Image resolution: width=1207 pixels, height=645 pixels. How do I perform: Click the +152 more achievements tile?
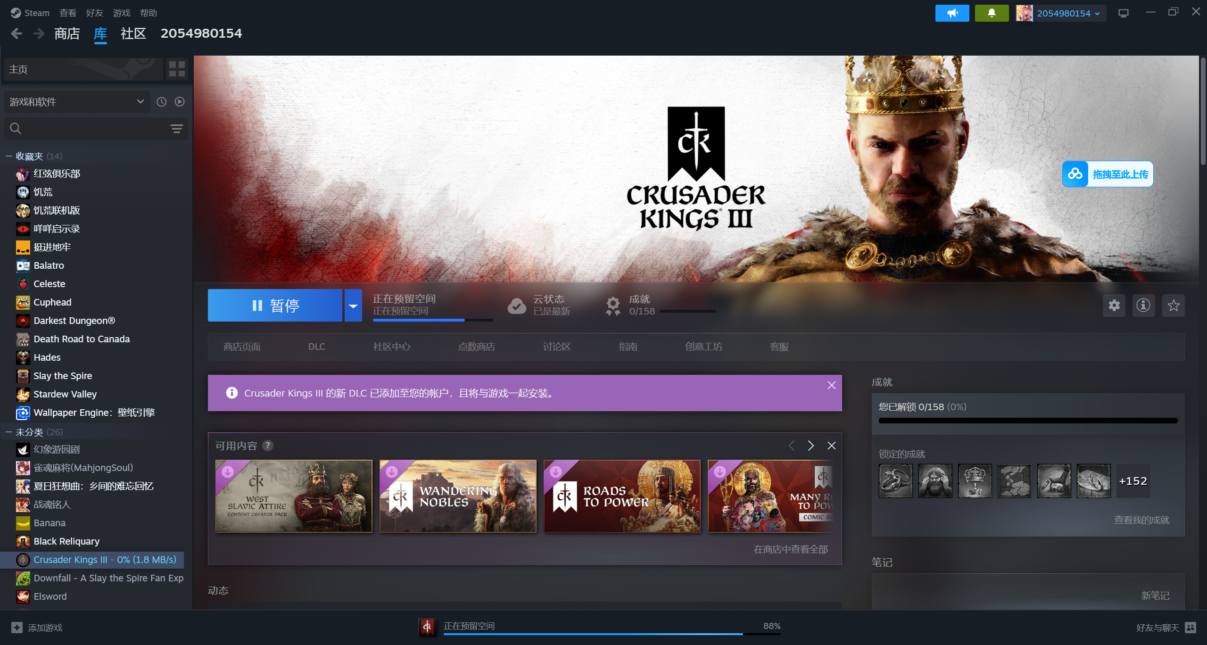coord(1133,481)
